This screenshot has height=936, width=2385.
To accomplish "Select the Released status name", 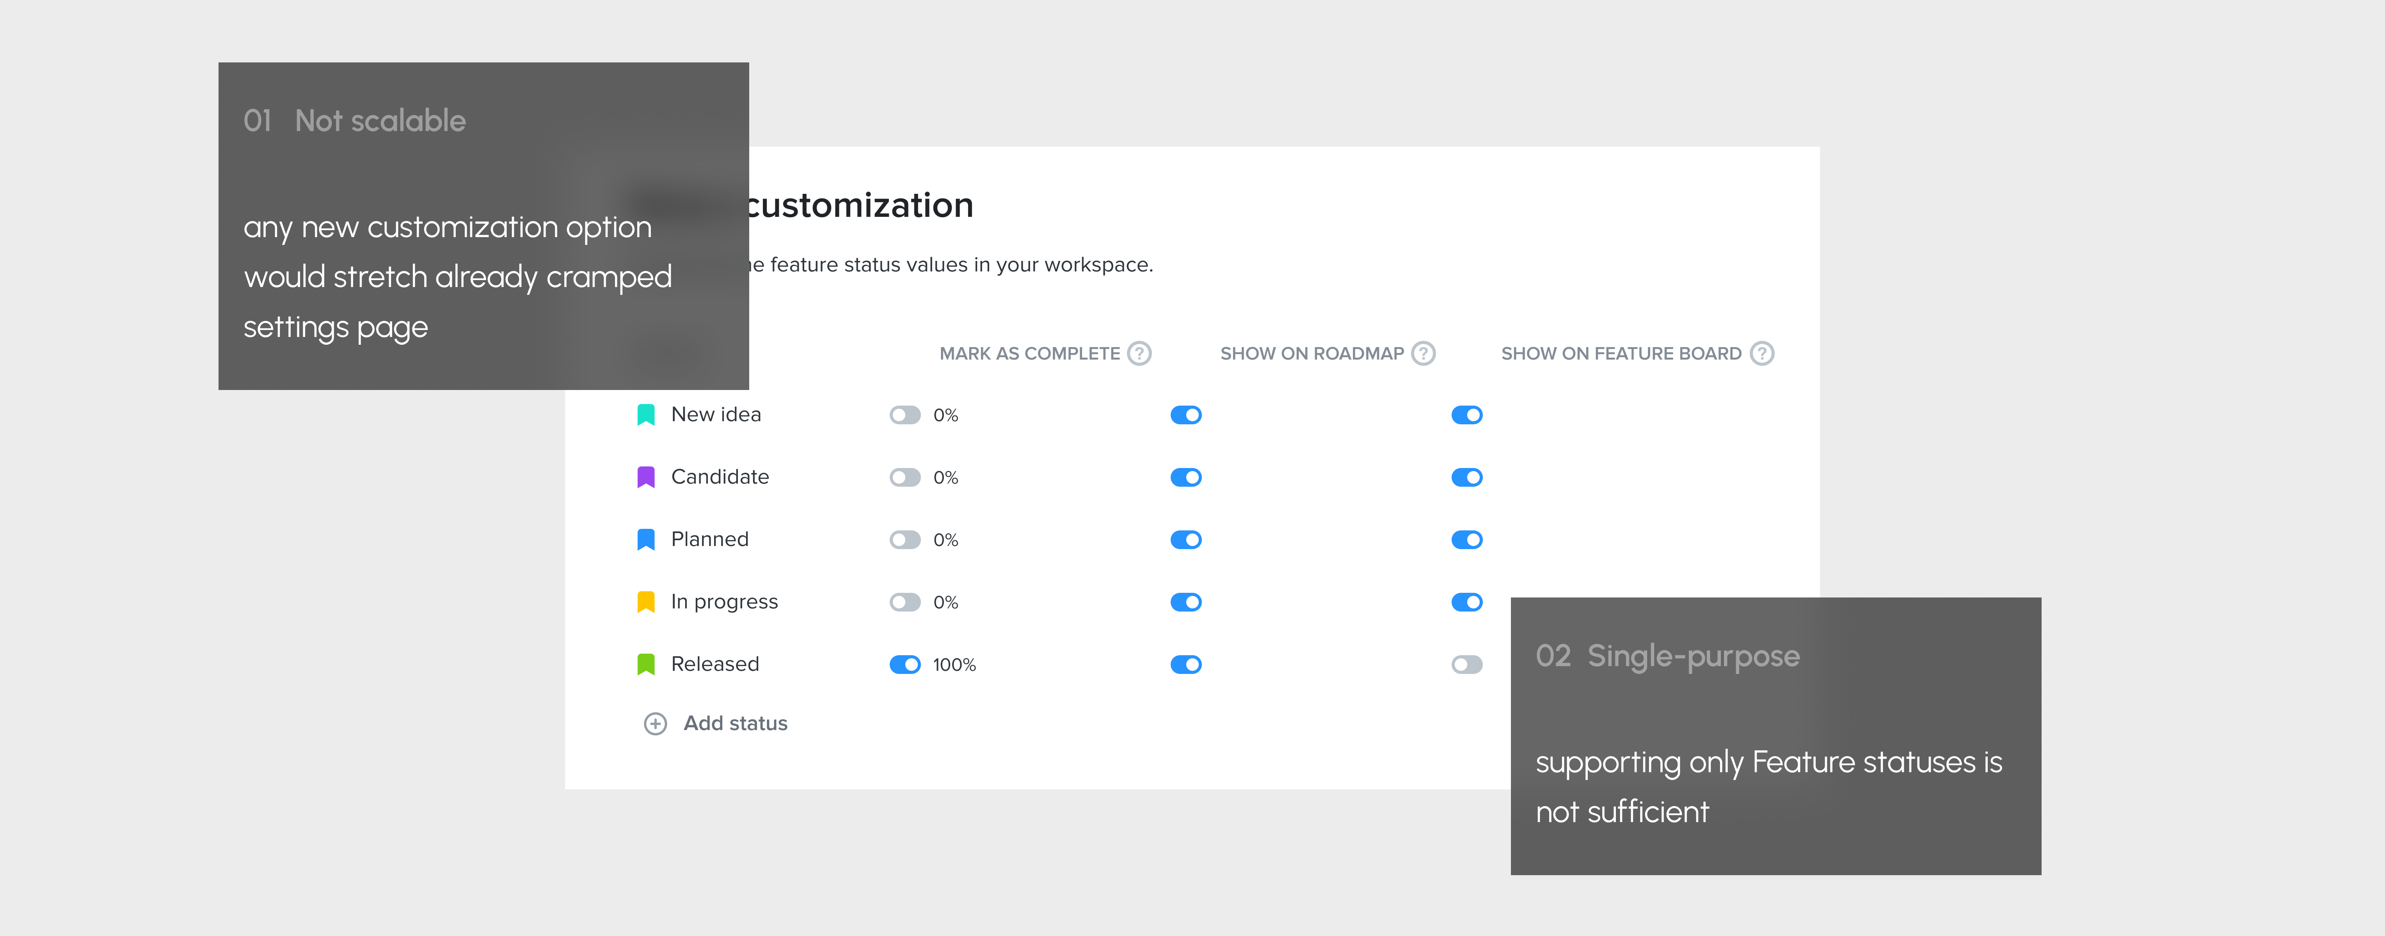I will (715, 664).
